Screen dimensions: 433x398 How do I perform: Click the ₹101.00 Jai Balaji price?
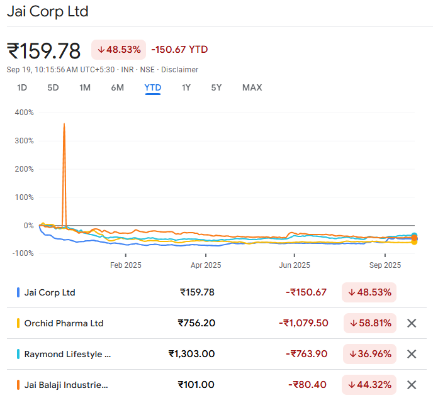coord(196,385)
